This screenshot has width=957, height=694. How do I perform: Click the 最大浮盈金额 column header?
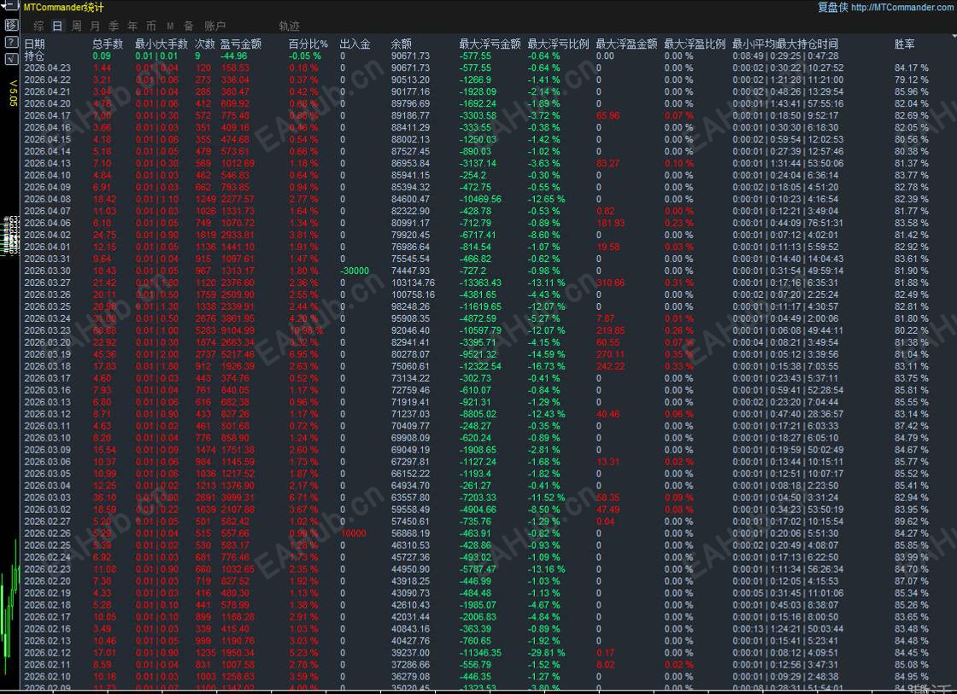[x=627, y=44]
